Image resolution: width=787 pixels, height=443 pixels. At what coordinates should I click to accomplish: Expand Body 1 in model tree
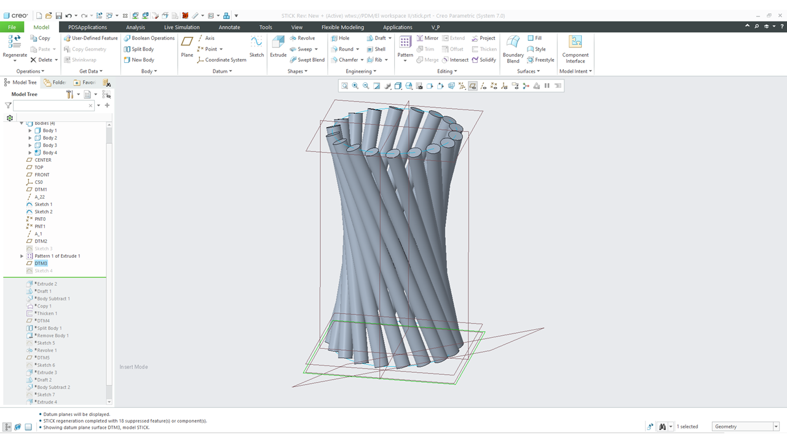[x=30, y=130]
